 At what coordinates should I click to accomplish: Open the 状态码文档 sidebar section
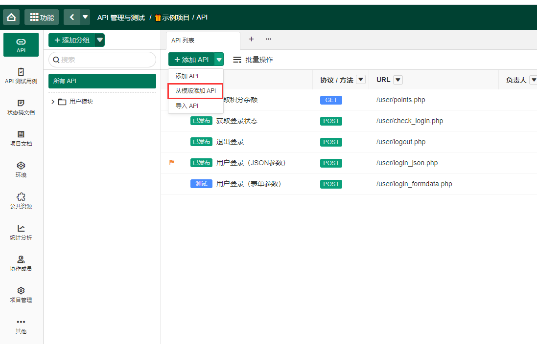(x=21, y=107)
